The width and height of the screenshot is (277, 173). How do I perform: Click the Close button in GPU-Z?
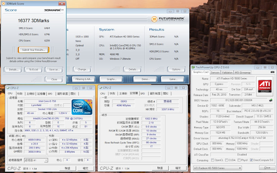pyautogui.click(x=267, y=167)
